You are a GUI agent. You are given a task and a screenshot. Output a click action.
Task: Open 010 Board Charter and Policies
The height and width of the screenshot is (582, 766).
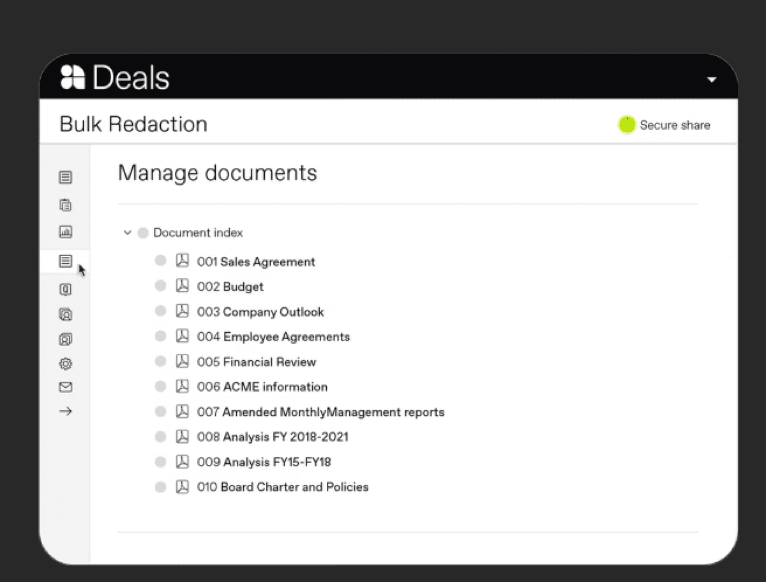click(282, 487)
